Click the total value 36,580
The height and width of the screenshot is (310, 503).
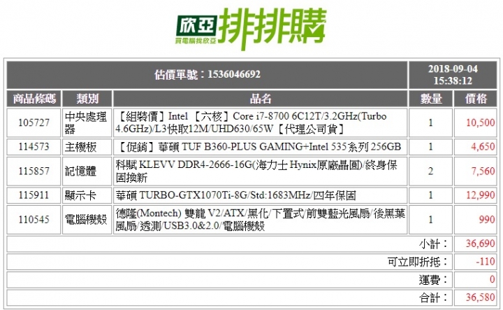point(480,297)
